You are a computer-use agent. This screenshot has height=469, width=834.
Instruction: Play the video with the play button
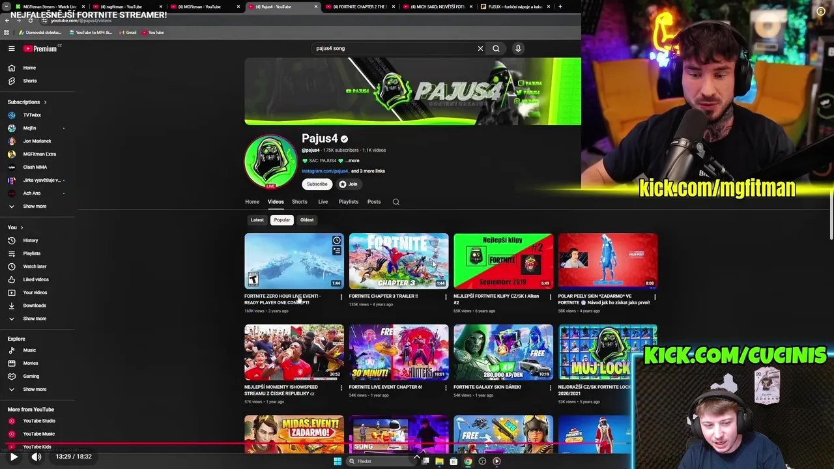14,457
